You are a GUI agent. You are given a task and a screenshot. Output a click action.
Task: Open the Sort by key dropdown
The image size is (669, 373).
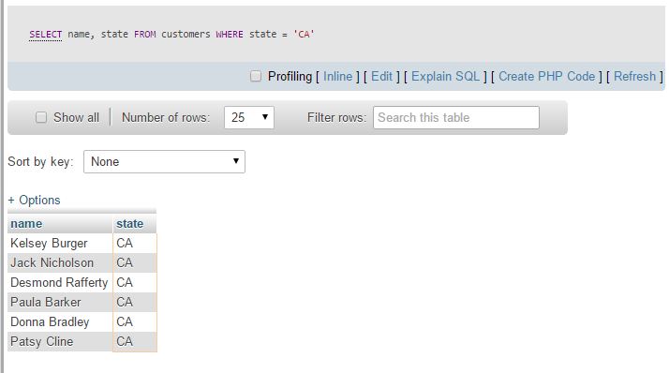click(x=164, y=161)
